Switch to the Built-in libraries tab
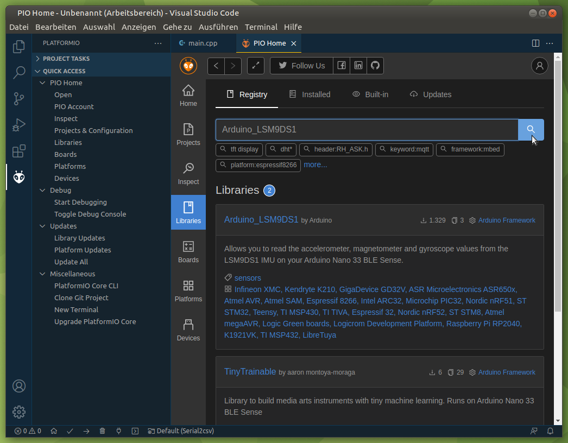 (x=370, y=94)
